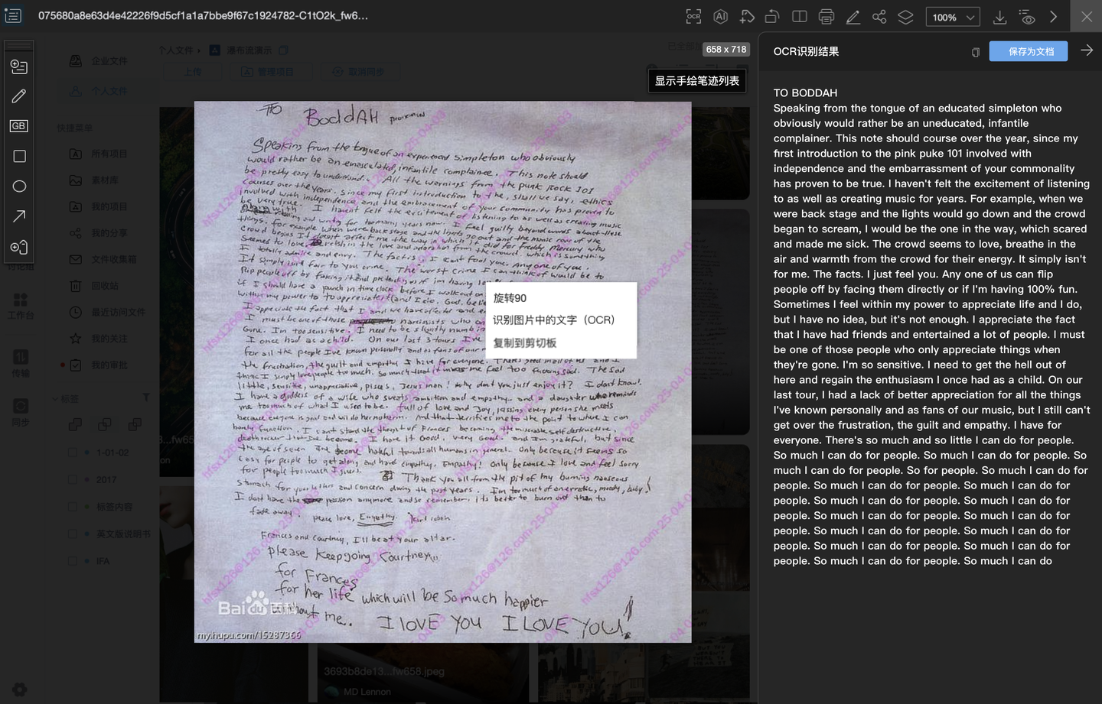Image resolution: width=1102 pixels, height=704 pixels.
Task: Click 显示手绘笔迹列表 button
Action: tap(696, 80)
